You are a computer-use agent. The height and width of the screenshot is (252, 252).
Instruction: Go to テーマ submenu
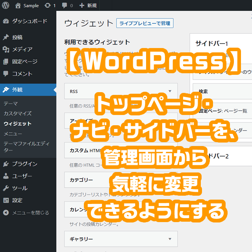click(11, 104)
